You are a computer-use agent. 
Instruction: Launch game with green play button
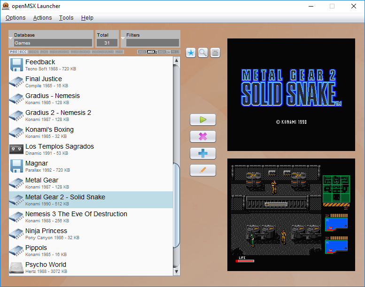tap(203, 120)
